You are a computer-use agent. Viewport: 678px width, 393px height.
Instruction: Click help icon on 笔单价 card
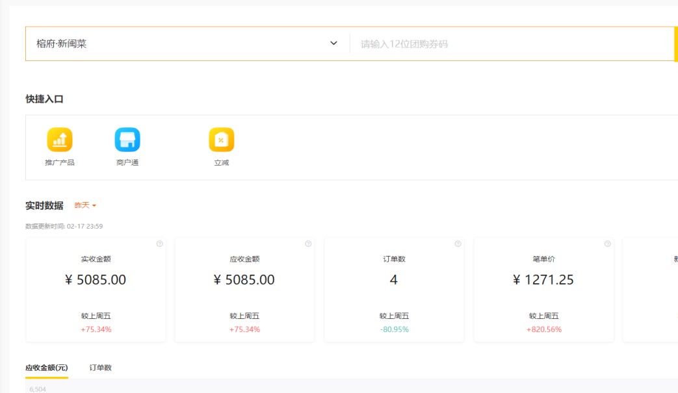tap(607, 244)
